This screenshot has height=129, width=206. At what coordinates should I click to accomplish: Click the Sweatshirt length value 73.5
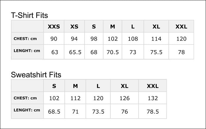pyautogui.click(x=98, y=112)
